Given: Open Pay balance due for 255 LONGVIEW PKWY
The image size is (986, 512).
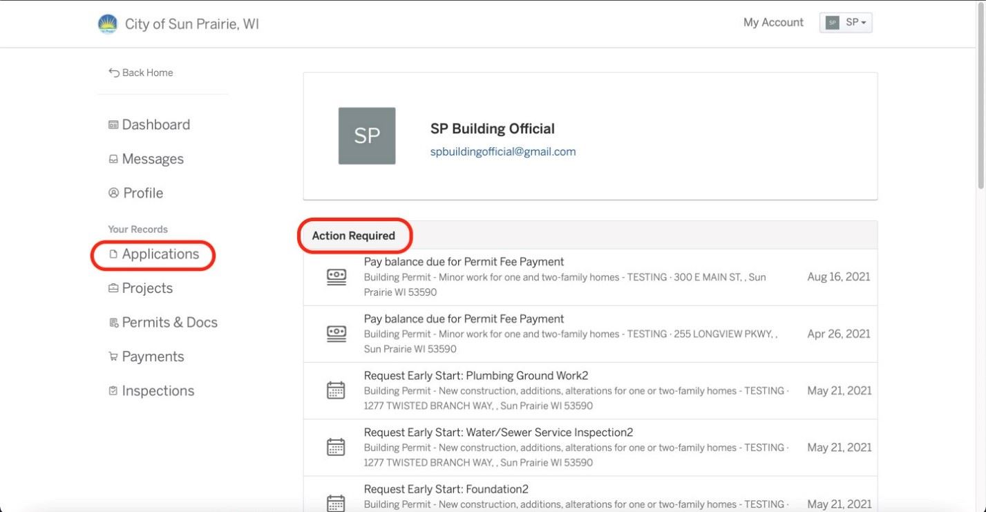Looking at the screenshot, I should (x=590, y=334).
